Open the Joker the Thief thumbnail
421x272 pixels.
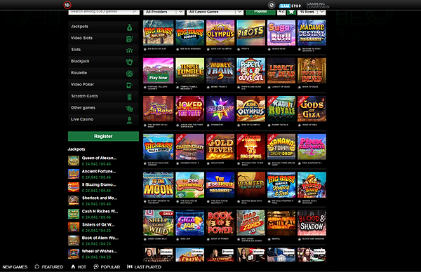(190, 109)
